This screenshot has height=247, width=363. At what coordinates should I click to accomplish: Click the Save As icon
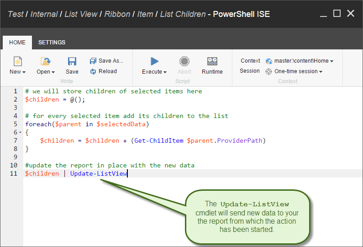point(93,61)
